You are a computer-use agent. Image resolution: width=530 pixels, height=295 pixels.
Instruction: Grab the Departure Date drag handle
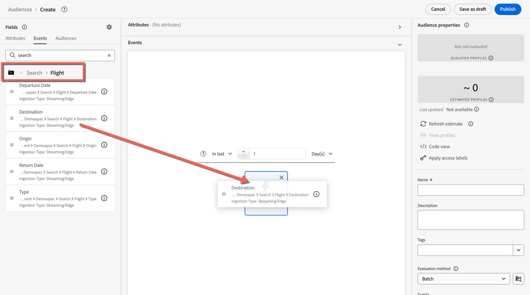12,92
